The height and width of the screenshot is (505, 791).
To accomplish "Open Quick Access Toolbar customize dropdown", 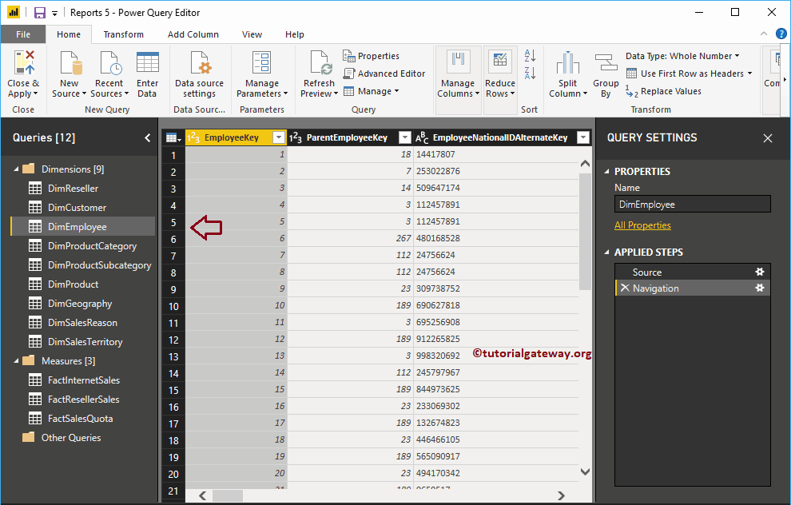I will click(54, 13).
